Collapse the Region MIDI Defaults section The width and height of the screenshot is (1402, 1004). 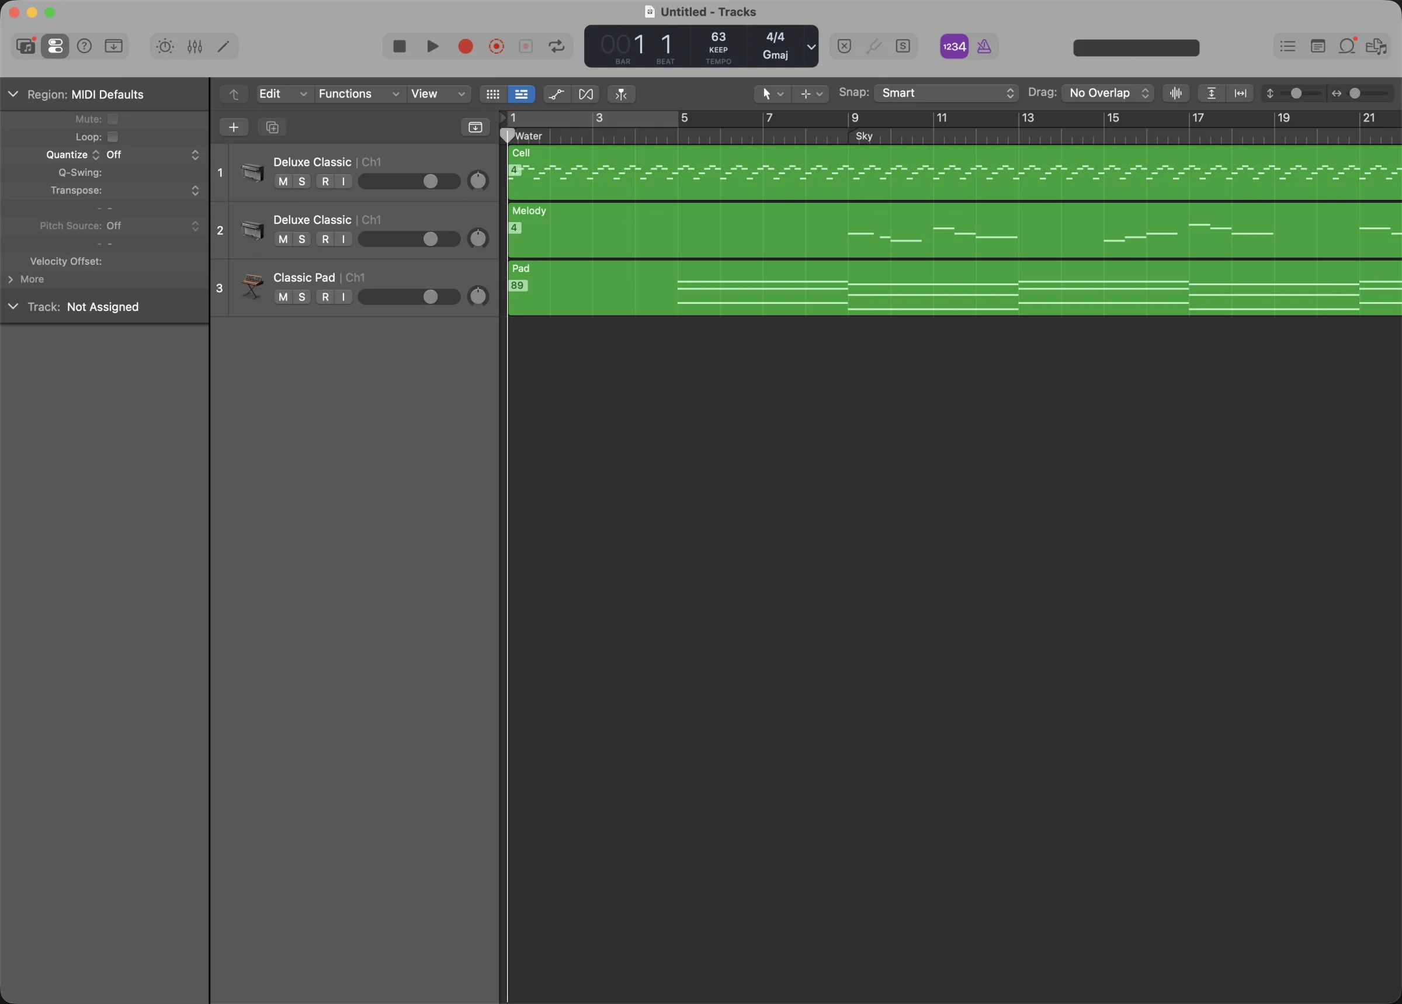pyautogui.click(x=13, y=94)
